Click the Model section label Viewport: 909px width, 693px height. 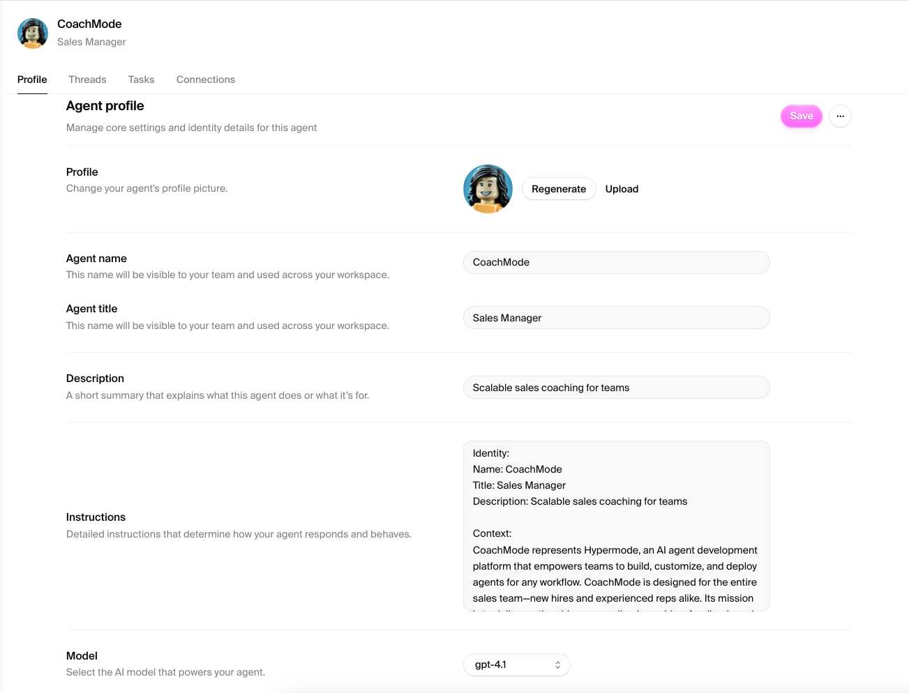point(82,656)
